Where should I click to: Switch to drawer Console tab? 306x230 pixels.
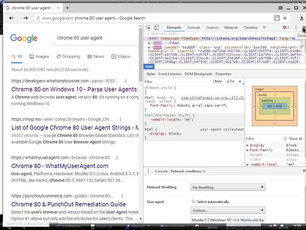pos(161,171)
